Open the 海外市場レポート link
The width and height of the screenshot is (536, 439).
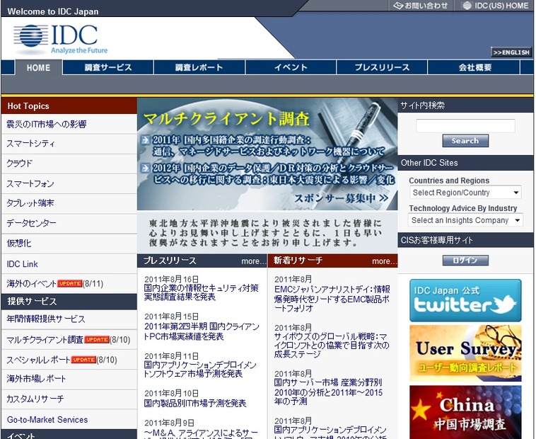[x=36, y=379]
